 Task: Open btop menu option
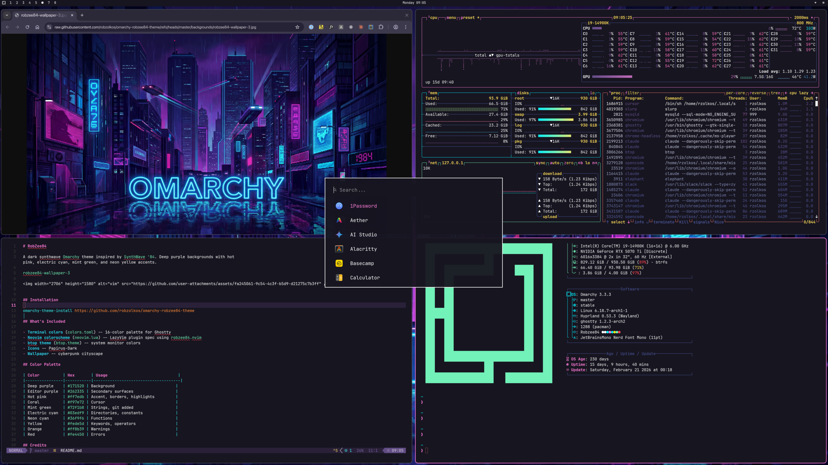[x=451, y=18]
